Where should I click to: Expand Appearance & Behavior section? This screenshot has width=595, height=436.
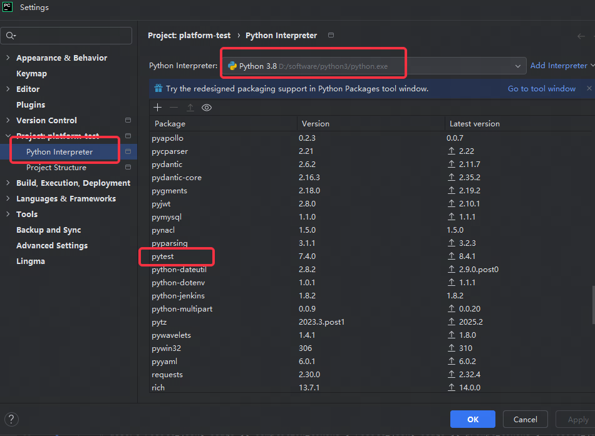tap(8, 58)
